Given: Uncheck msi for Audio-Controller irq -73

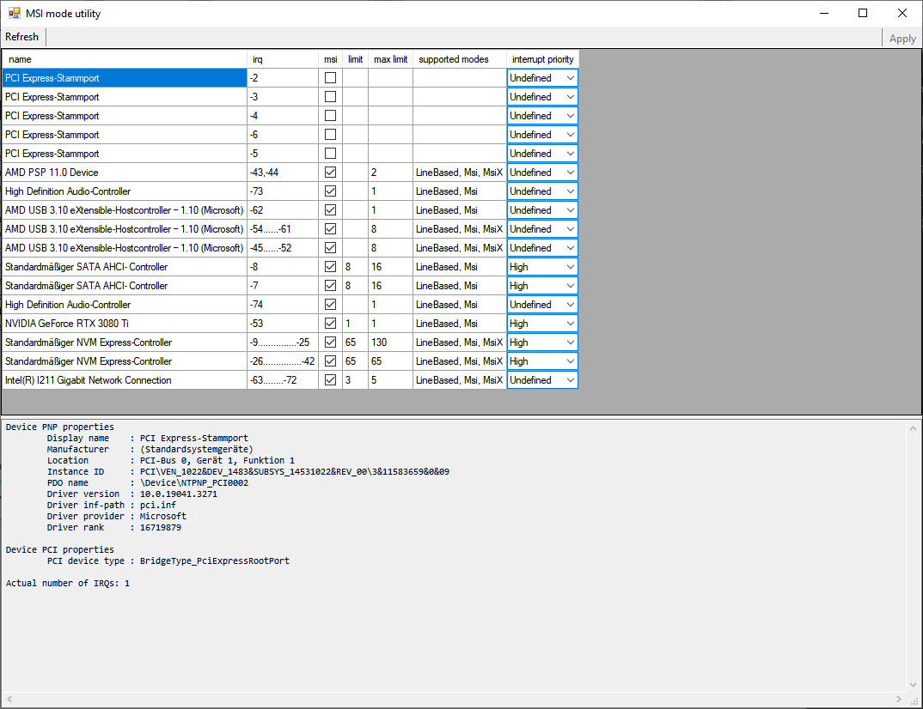Looking at the screenshot, I should tap(331, 191).
